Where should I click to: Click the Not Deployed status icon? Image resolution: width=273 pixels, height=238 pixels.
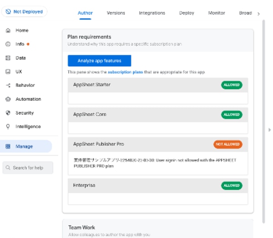coord(8,12)
